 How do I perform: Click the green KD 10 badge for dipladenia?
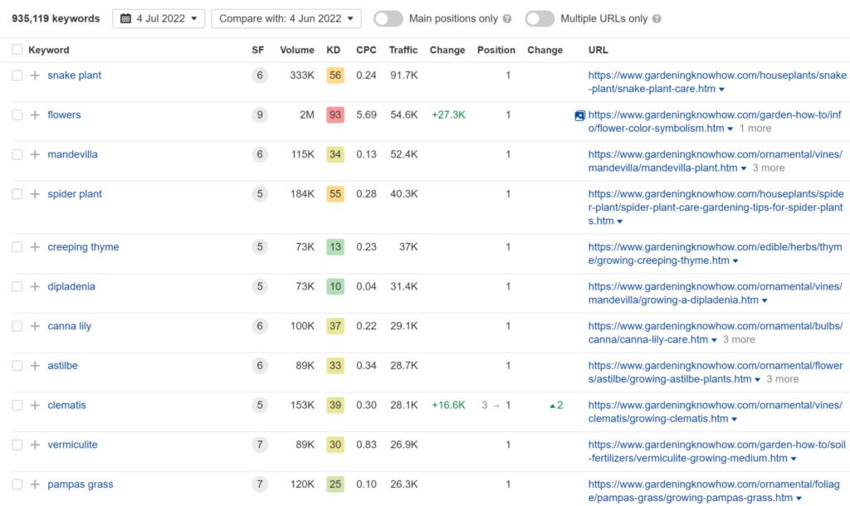click(335, 286)
